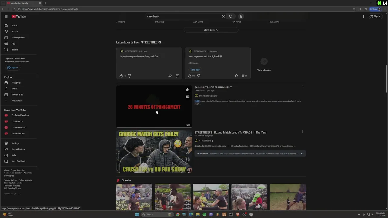Open options menu for 26 MINUTES OF PUNISHMENT
Image resolution: width=388 pixels, height=218 pixels.
(x=303, y=87)
